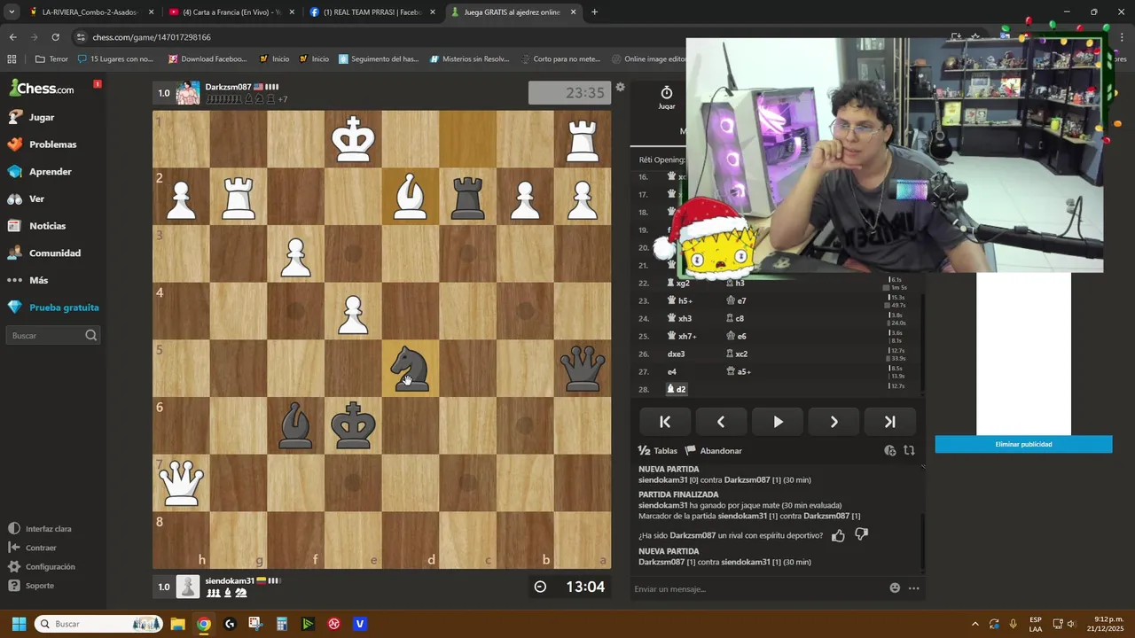Toggle Interfaz clara theme

click(x=40, y=529)
